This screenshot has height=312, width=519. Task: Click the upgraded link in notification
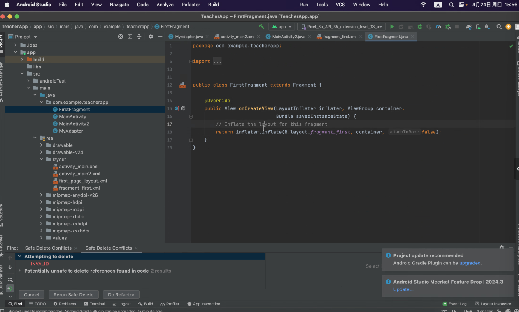pyautogui.click(x=470, y=263)
